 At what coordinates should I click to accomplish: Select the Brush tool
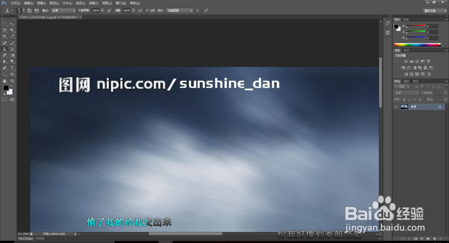click(x=12, y=43)
